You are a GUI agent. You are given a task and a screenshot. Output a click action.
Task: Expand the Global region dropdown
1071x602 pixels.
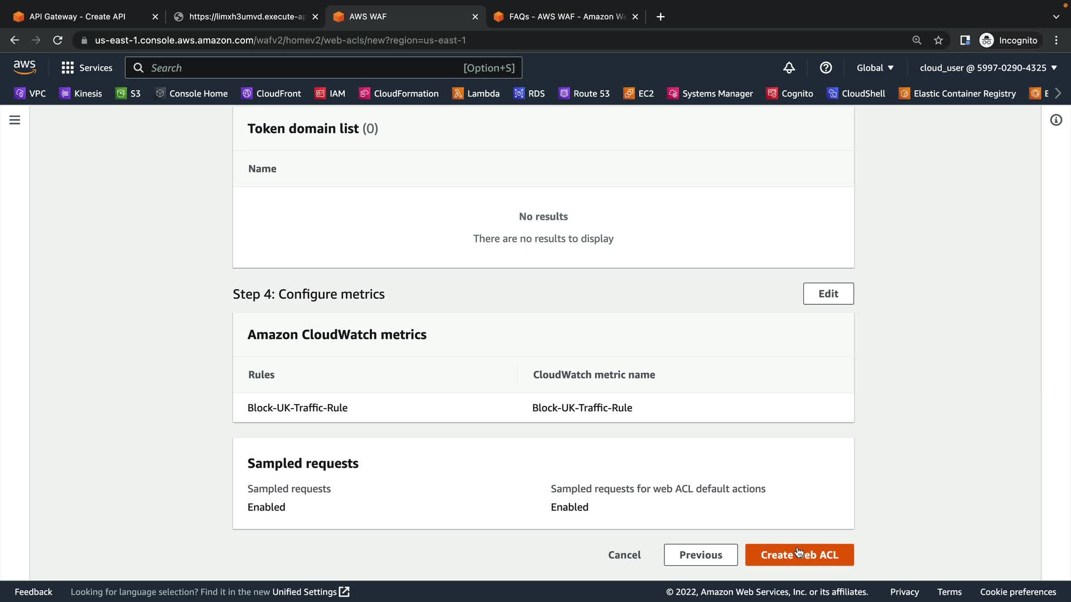click(875, 68)
